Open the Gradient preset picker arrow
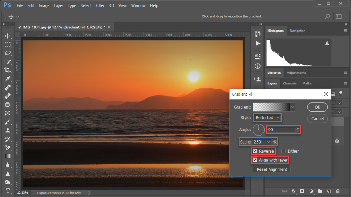 coord(292,107)
